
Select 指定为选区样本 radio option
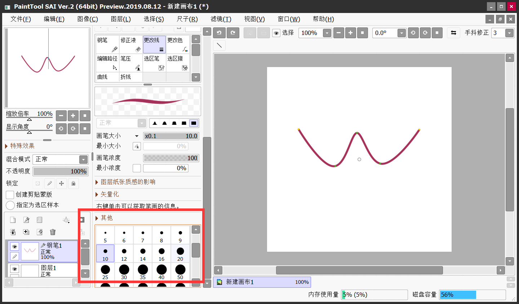[x=10, y=205]
